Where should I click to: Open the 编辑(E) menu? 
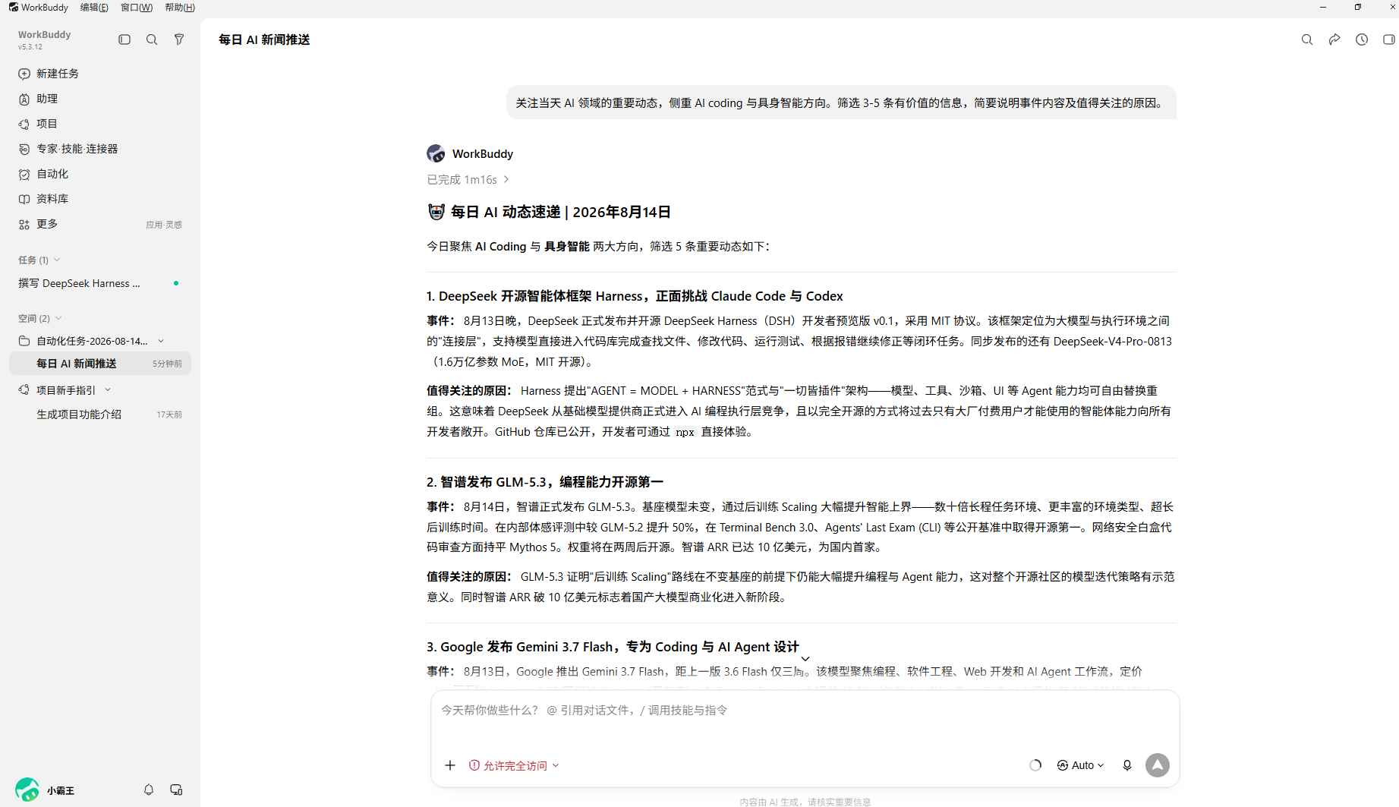click(x=94, y=8)
